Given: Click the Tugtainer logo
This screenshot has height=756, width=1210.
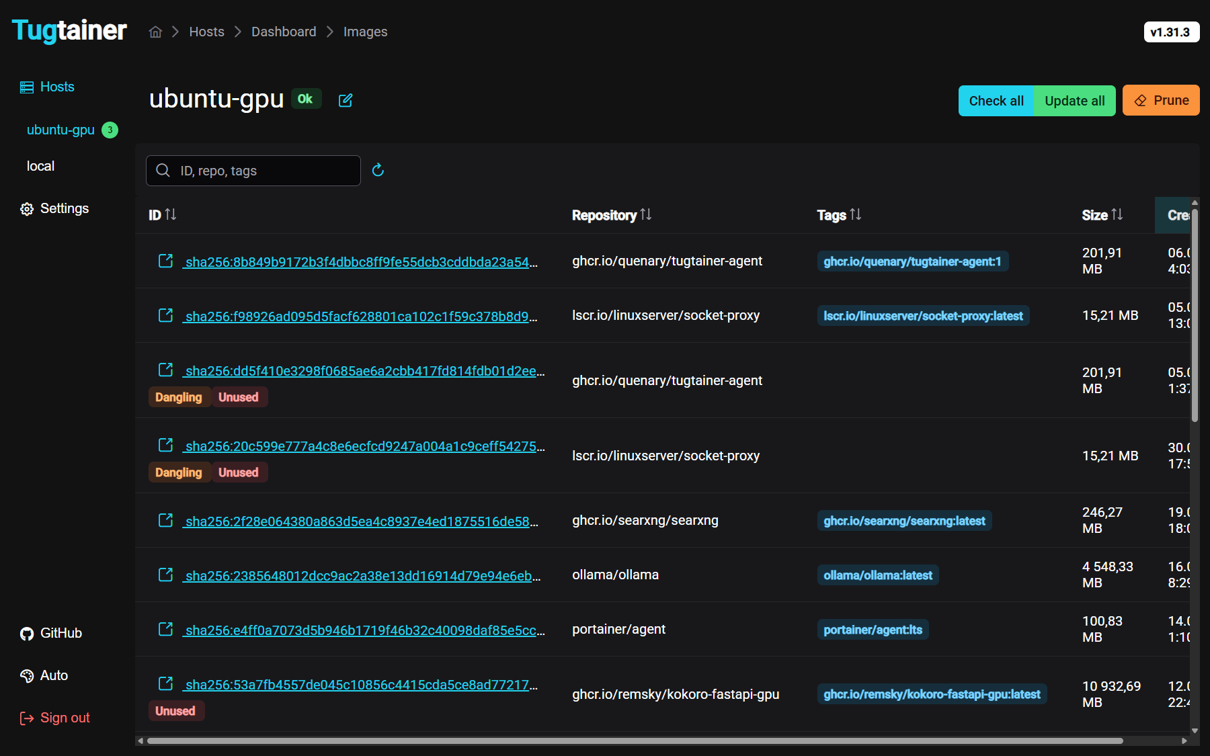Looking at the screenshot, I should point(69,31).
